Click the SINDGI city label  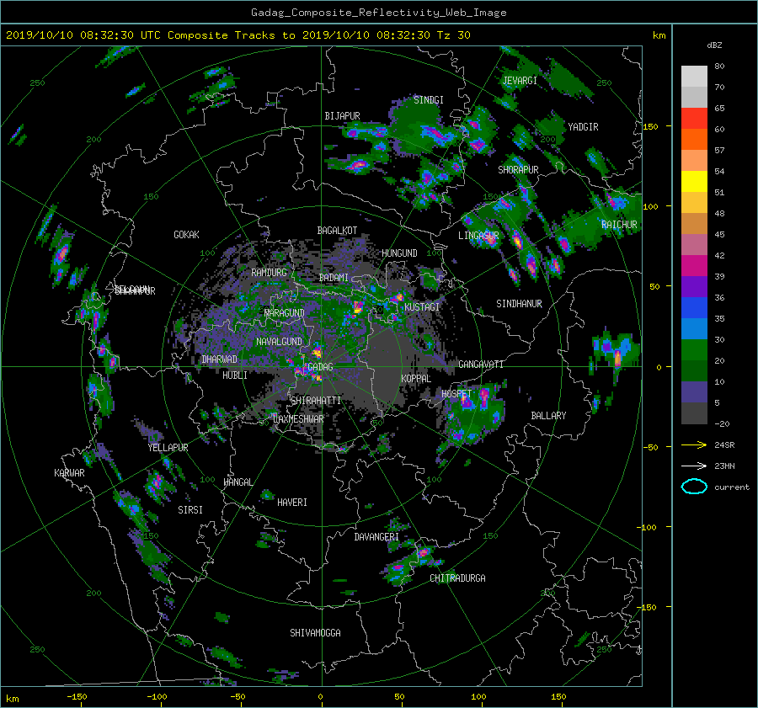click(x=429, y=100)
